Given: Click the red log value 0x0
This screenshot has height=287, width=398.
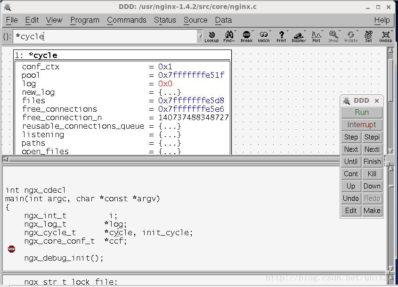Looking at the screenshot, I should (x=165, y=84).
